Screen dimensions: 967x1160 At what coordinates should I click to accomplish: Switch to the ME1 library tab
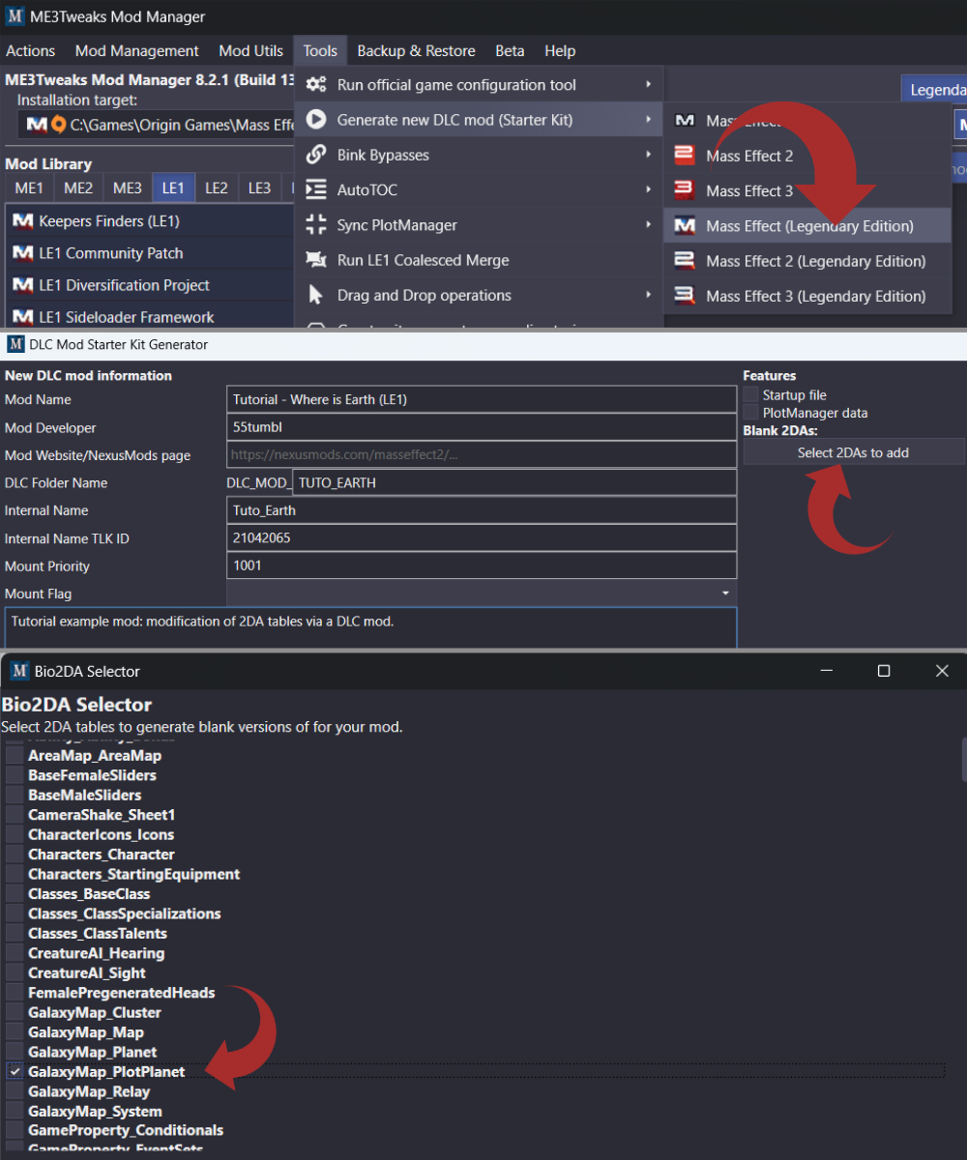click(x=29, y=188)
